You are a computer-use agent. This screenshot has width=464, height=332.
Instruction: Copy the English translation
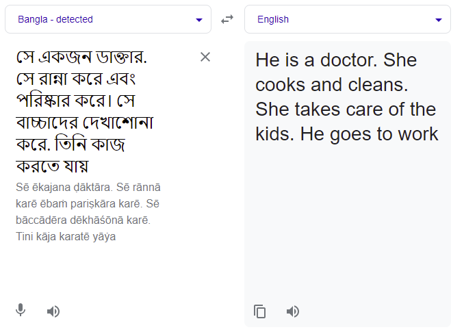click(x=260, y=311)
